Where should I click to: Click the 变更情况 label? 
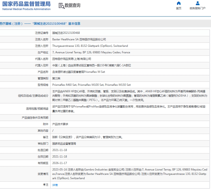43,174
